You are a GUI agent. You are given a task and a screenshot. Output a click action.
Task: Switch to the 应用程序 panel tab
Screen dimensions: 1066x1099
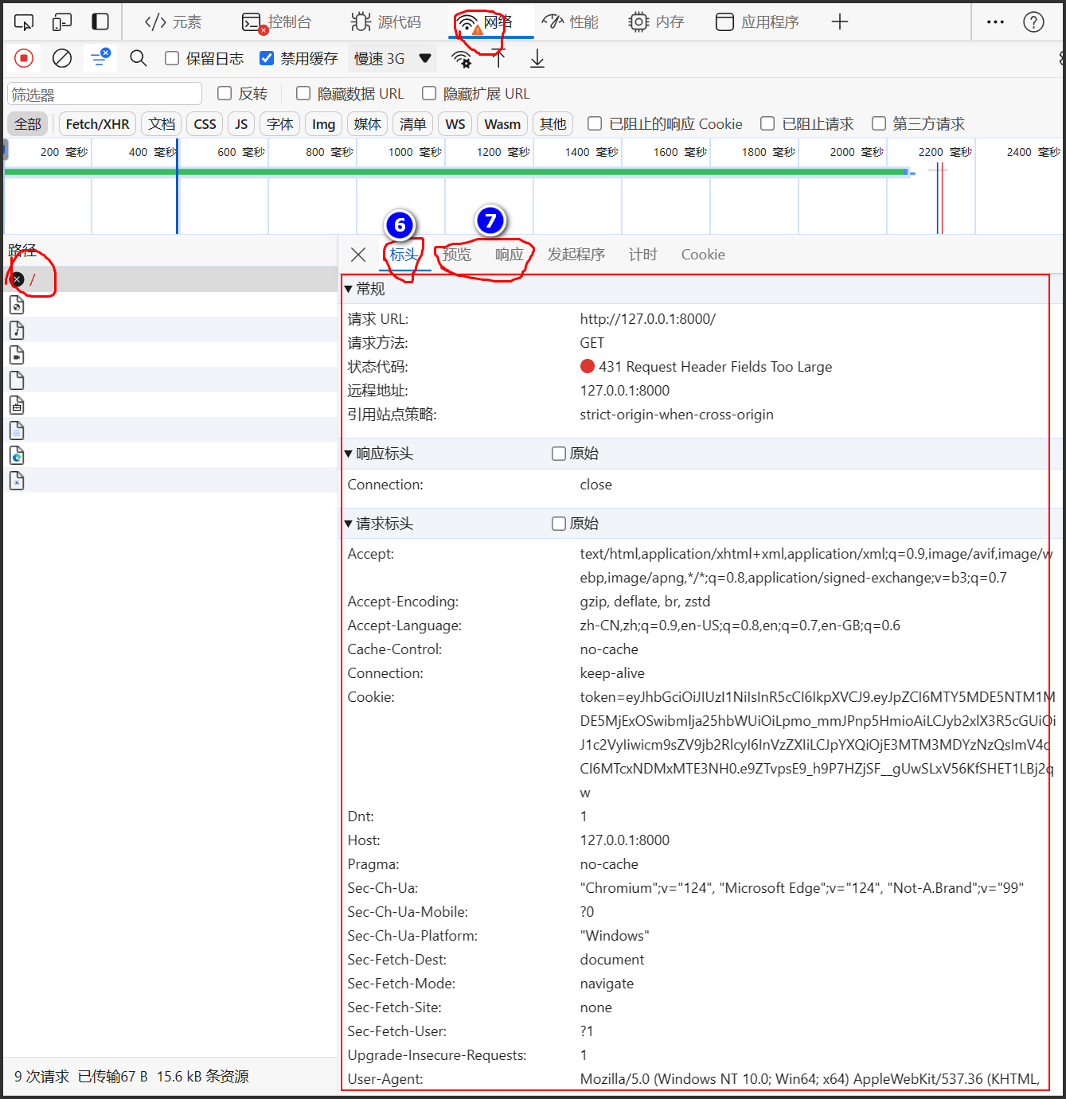[x=758, y=22]
